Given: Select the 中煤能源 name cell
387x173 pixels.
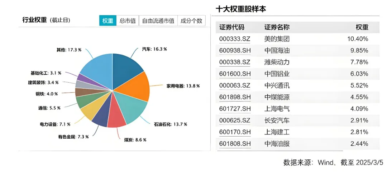Looking at the screenshot, I should pyautogui.click(x=277, y=97).
